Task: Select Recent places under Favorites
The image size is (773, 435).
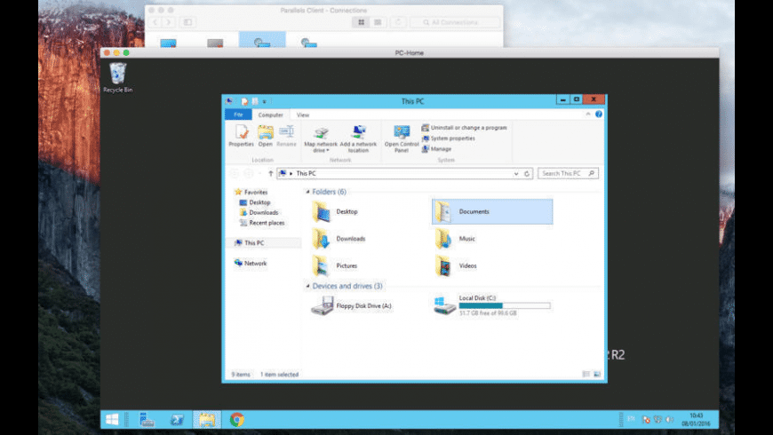Action: [x=262, y=223]
